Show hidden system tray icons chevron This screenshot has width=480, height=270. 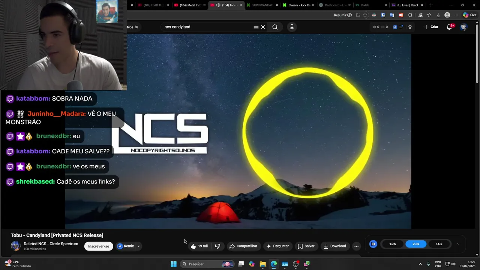[x=420, y=264]
